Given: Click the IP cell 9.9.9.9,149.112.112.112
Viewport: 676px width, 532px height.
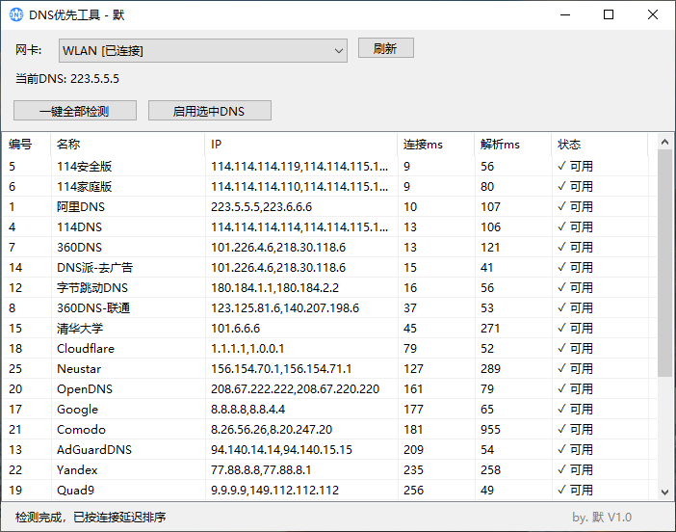Looking at the screenshot, I should pyautogui.click(x=274, y=491).
